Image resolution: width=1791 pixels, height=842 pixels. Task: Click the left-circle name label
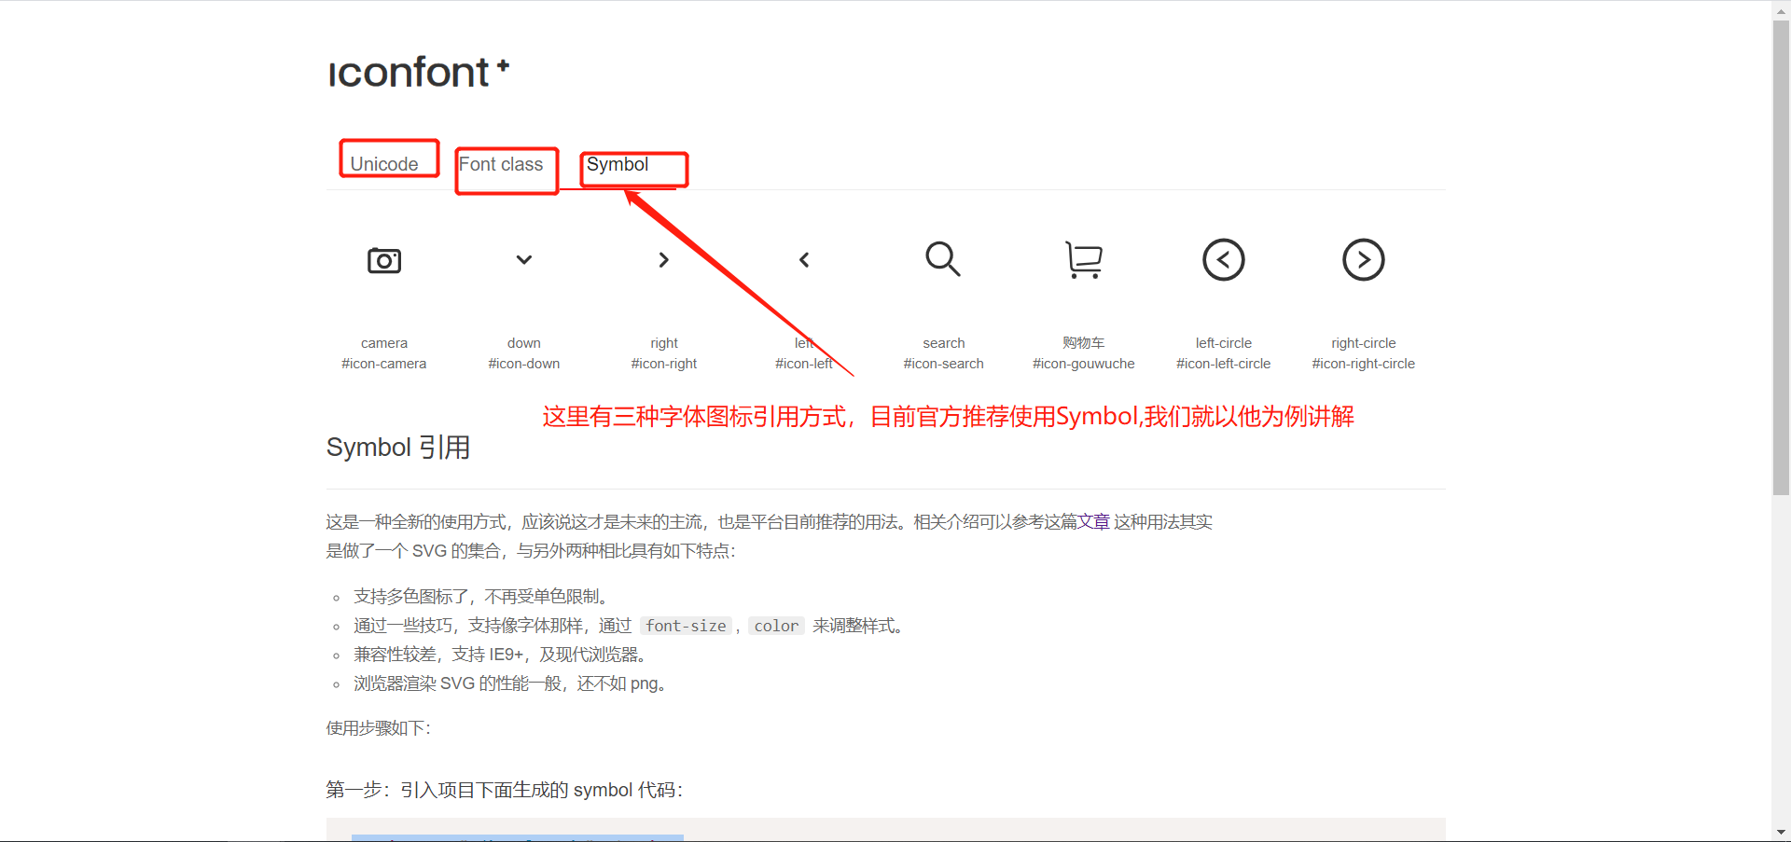tap(1224, 343)
